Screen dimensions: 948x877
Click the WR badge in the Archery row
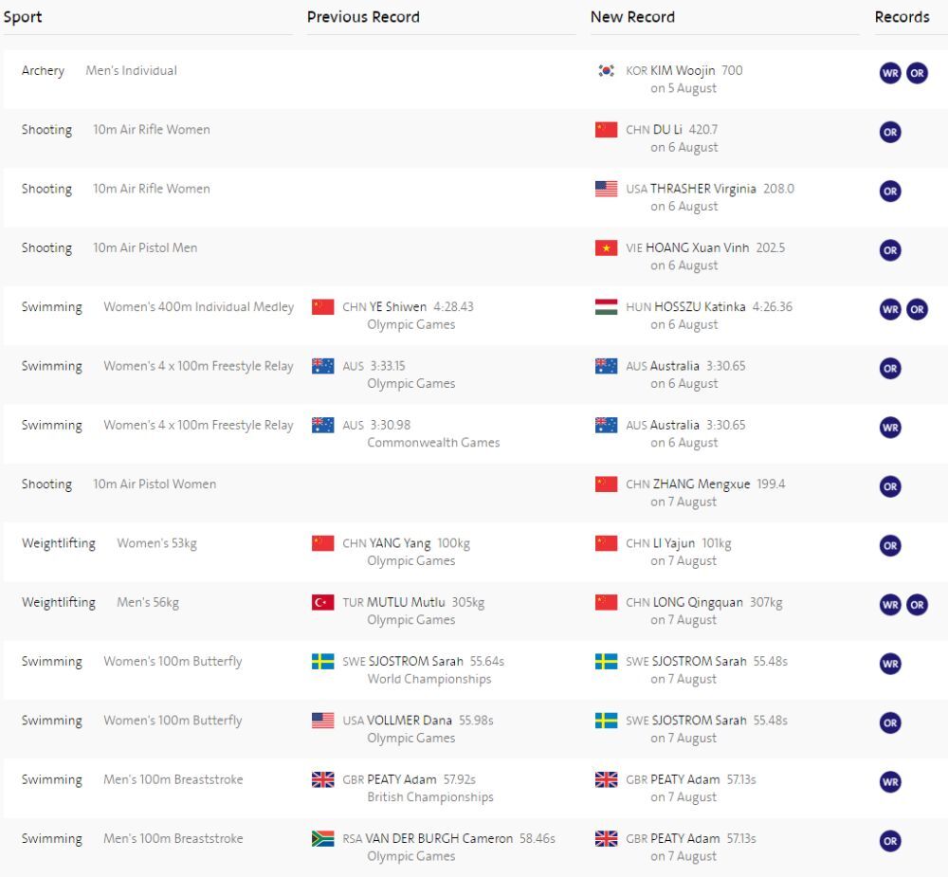pyautogui.click(x=889, y=73)
